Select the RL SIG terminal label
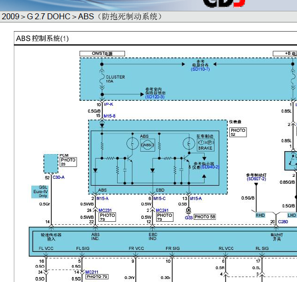Screen dimensions: 297x282 point(262,248)
